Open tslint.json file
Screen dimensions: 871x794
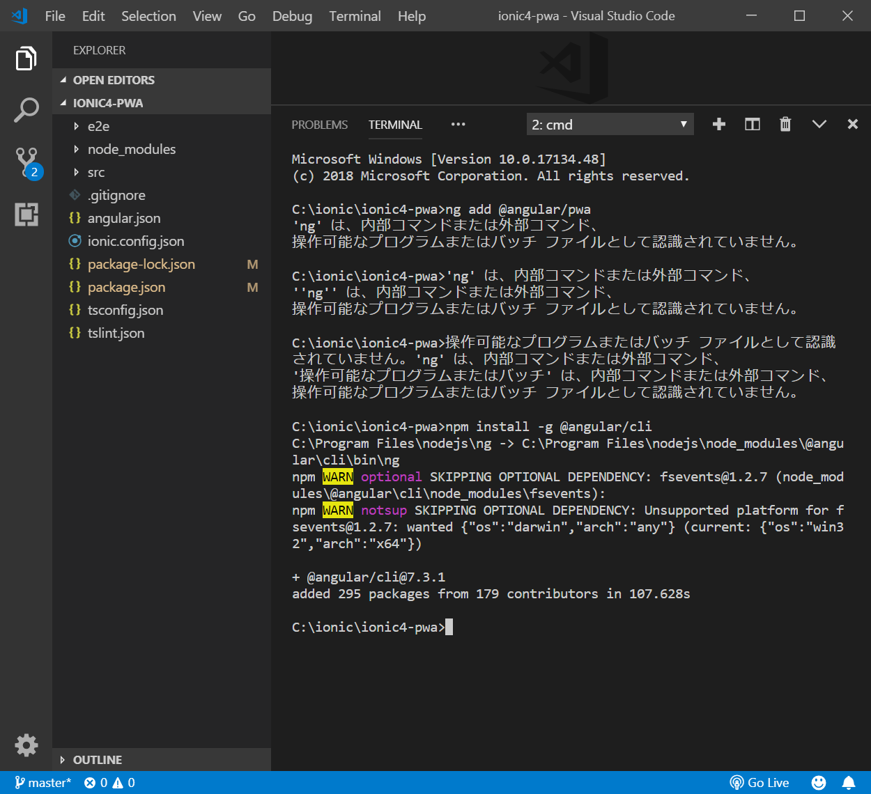coord(162,333)
